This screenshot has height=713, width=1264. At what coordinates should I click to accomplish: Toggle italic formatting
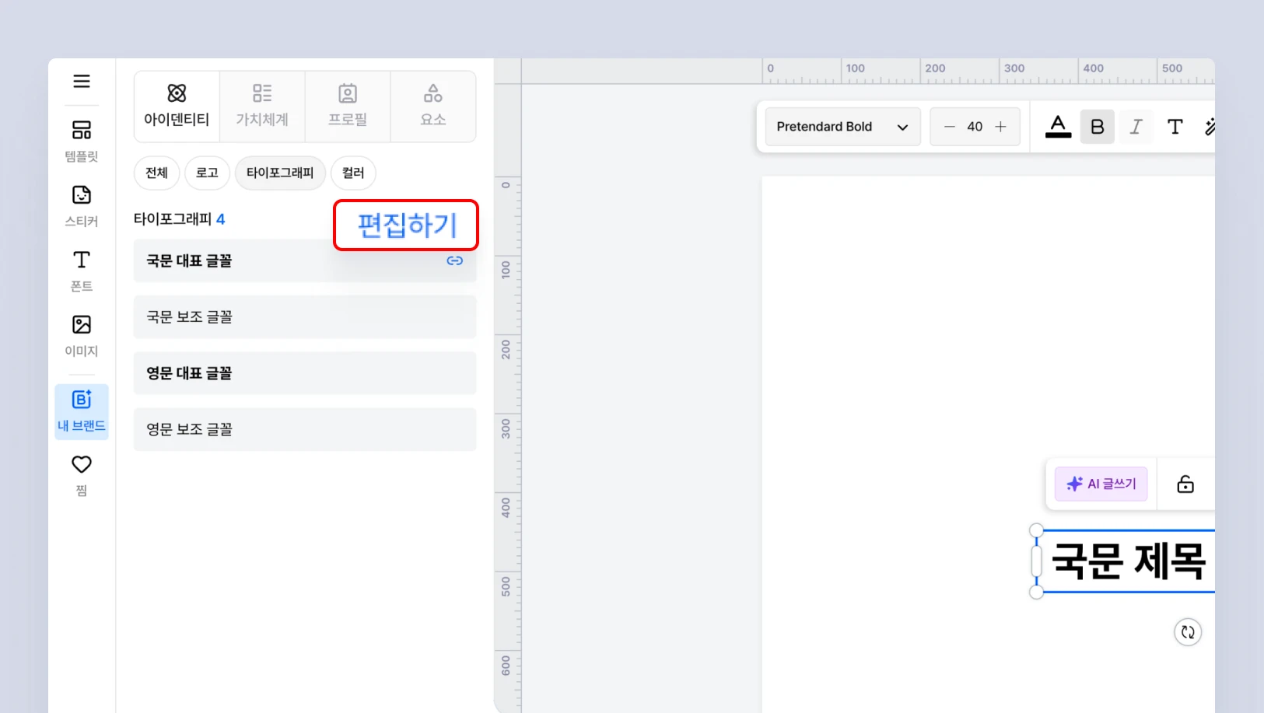pos(1136,127)
